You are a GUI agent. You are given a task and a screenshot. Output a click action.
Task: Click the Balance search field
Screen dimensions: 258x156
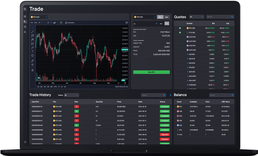coord(222,95)
